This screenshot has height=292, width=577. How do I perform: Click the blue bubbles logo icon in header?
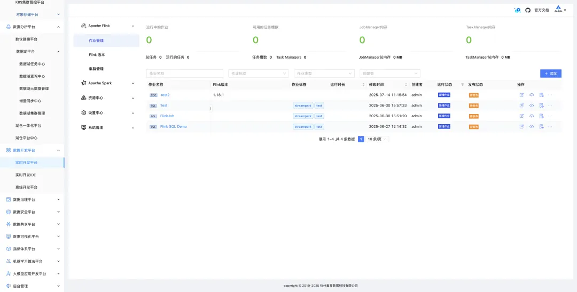pyautogui.click(x=517, y=10)
